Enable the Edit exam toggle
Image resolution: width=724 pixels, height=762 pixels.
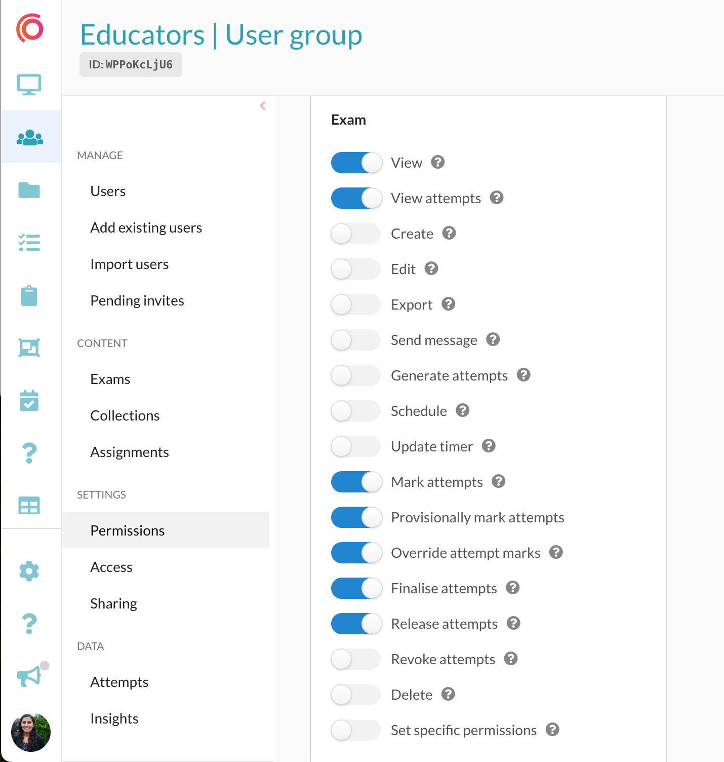pyautogui.click(x=356, y=269)
